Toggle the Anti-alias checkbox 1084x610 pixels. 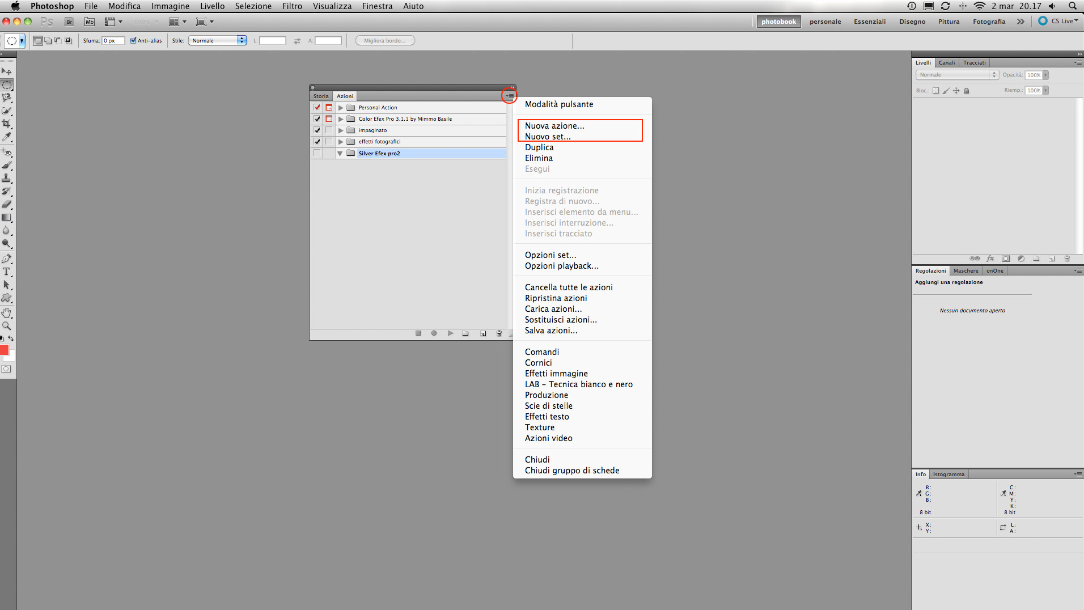[133, 40]
